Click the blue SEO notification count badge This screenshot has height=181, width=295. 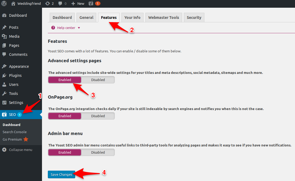[20, 115]
